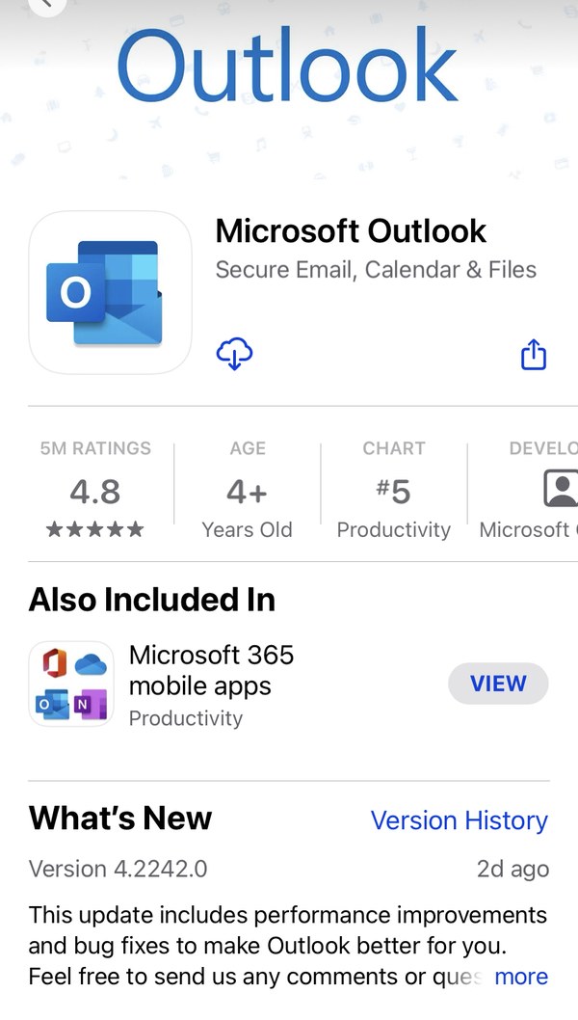Screen dimensions: 578x1020
Task: Tap the five-star rating row
Action: pos(95,529)
